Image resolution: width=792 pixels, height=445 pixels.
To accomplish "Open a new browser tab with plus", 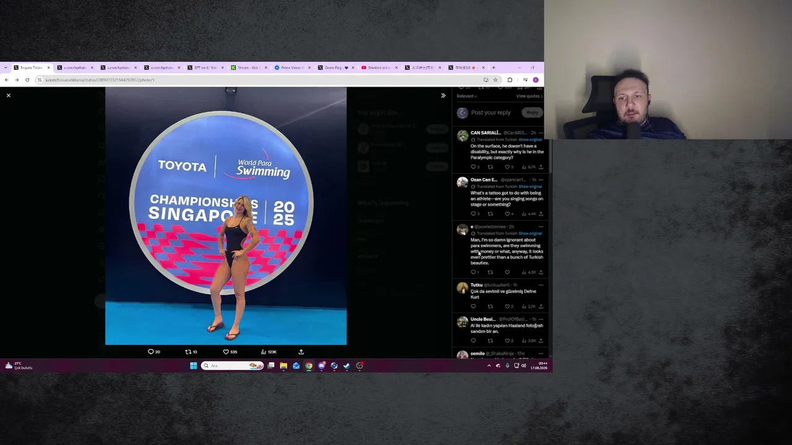I will click(493, 67).
